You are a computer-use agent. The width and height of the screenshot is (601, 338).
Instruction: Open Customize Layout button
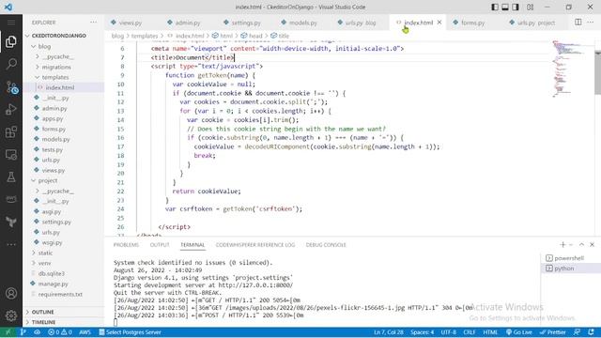pyautogui.click(x=530, y=7)
